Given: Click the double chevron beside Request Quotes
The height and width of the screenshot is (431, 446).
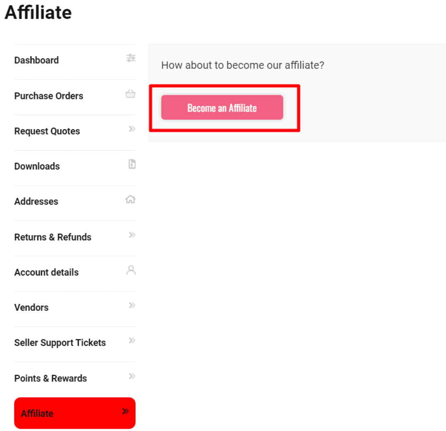Looking at the screenshot, I should tap(132, 129).
